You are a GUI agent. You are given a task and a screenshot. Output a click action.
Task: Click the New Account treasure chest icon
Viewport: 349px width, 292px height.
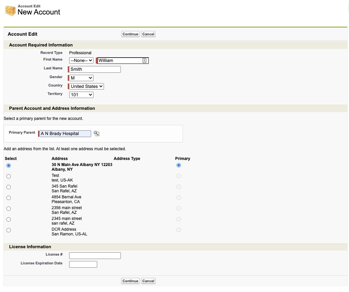pyautogui.click(x=10, y=10)
